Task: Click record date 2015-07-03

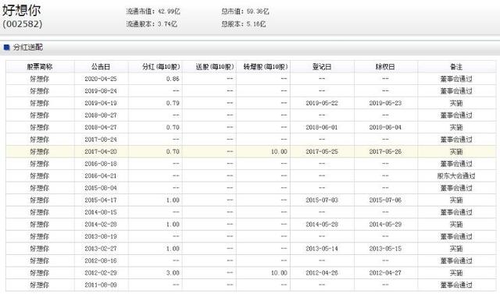Action: coord(322,200)
